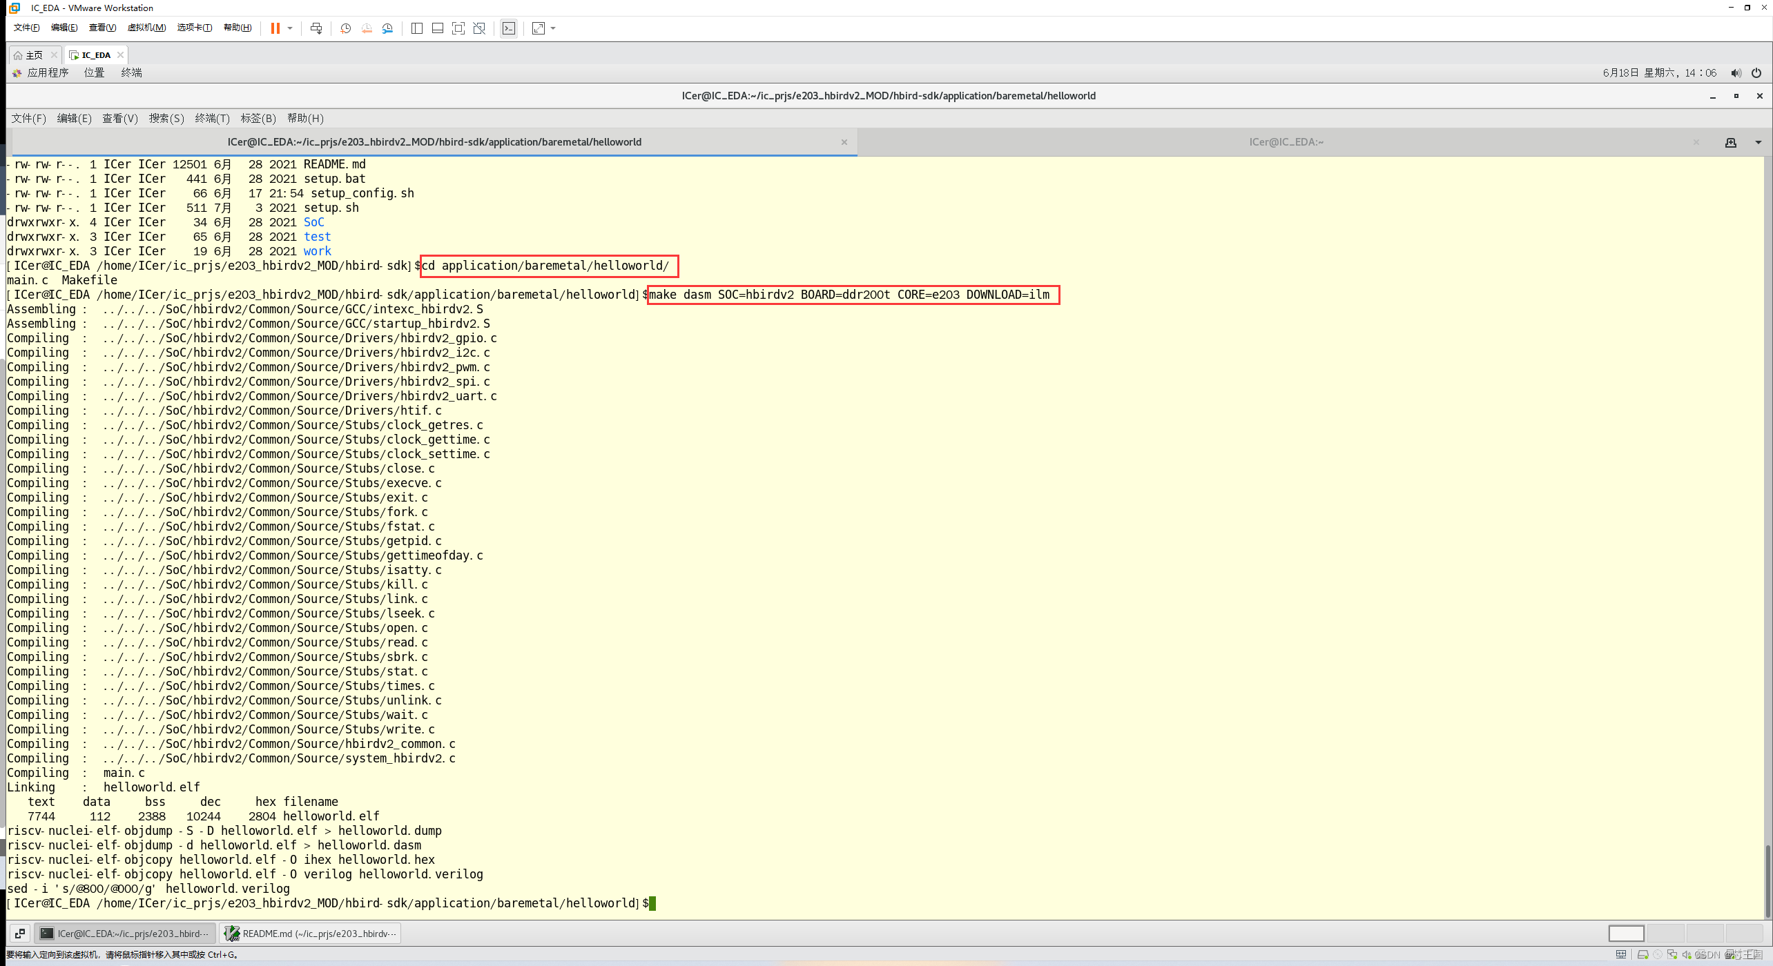Image resolution: width=1773 pixels, height=966 pixels.
Task: Click the network adapter status icon
Action: pos(1672,955)
